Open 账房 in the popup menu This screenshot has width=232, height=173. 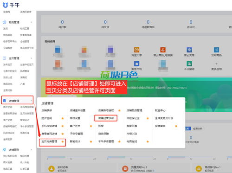(101, 126)
